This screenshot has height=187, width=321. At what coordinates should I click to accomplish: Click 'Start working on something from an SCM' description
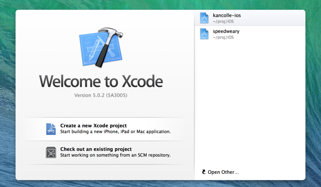pos(116,155)
